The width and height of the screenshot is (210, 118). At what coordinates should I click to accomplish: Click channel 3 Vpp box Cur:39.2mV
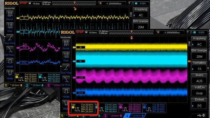[131, 108]
